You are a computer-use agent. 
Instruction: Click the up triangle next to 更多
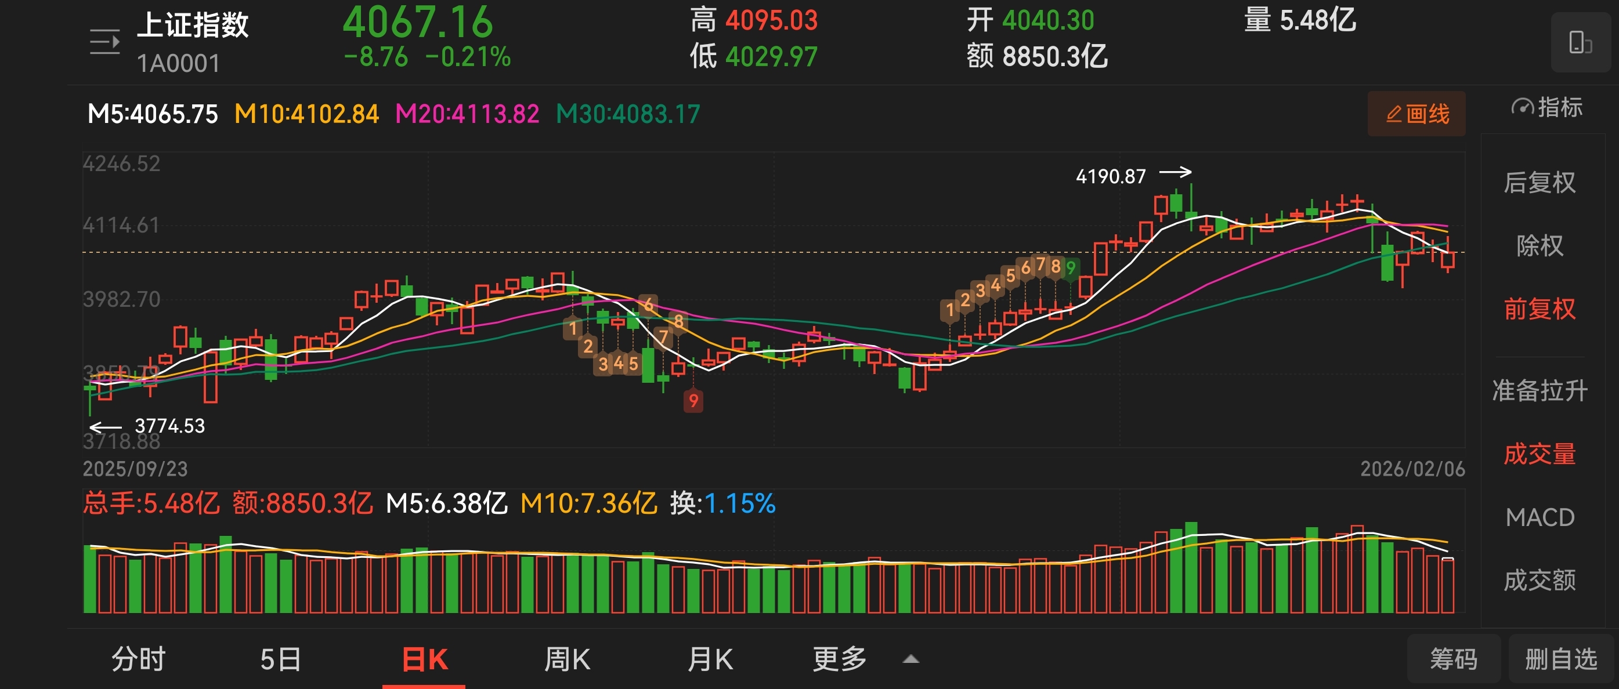910,659
